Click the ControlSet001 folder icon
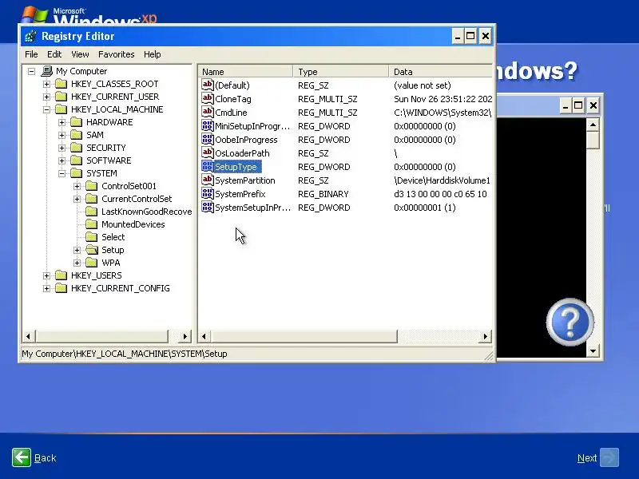 [92, 186]
